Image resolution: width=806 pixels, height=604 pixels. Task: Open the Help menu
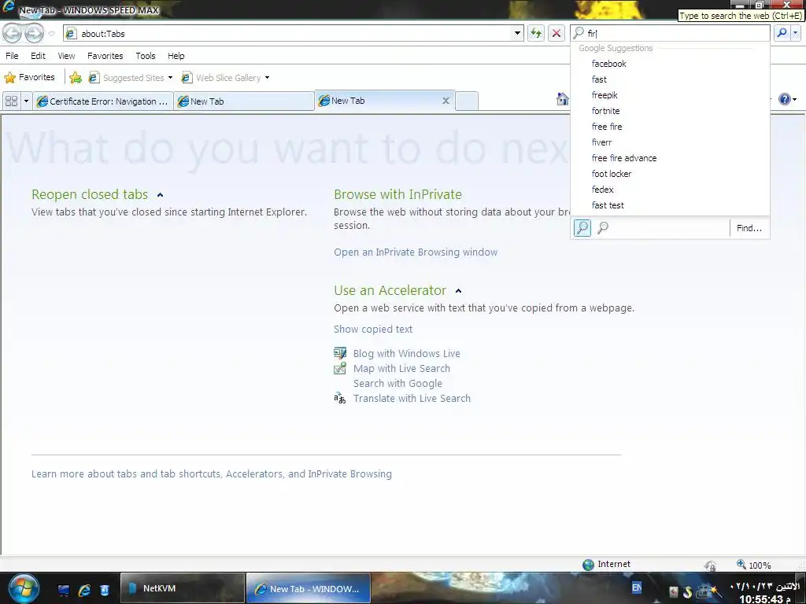(176, 56)
